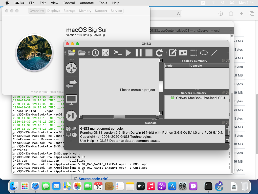Screen dimensions: 258x194
Task: Browse all devices icon group in sidebar
Action: click(71, 132)
